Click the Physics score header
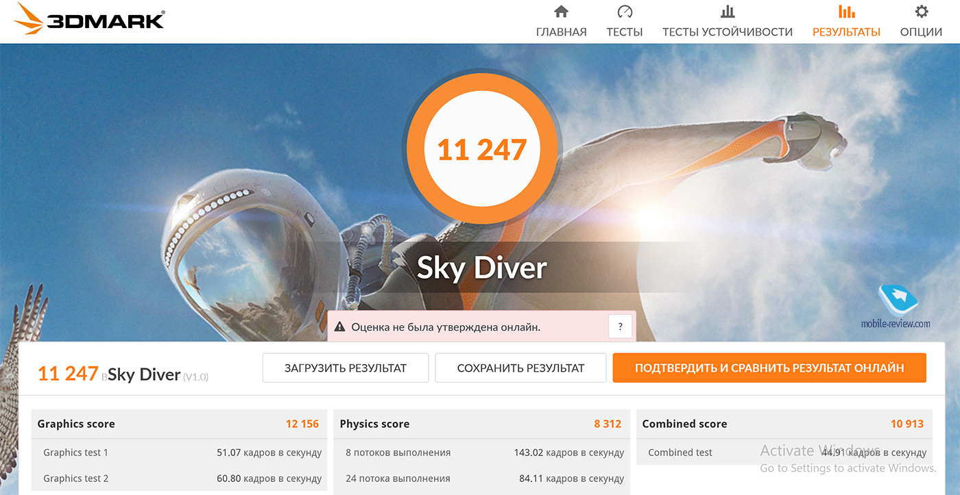The image size is (960, 495). 481,424
